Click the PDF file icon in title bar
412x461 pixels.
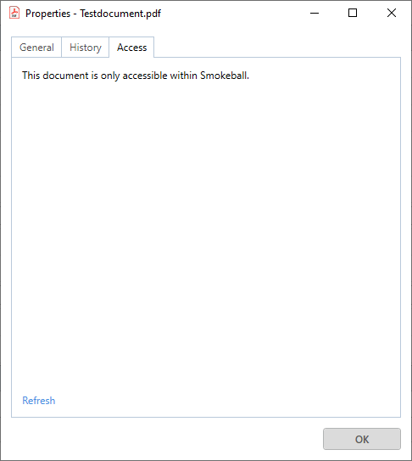click(14, 13)
